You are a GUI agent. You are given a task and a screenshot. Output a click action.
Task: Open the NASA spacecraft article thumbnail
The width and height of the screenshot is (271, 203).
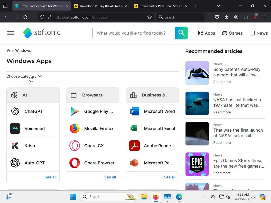pos(197,103)
